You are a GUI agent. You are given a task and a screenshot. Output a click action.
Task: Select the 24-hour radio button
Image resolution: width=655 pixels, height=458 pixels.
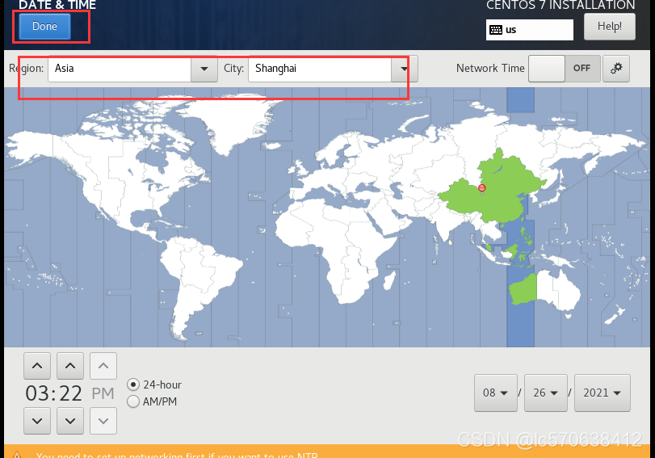point(133,384)
